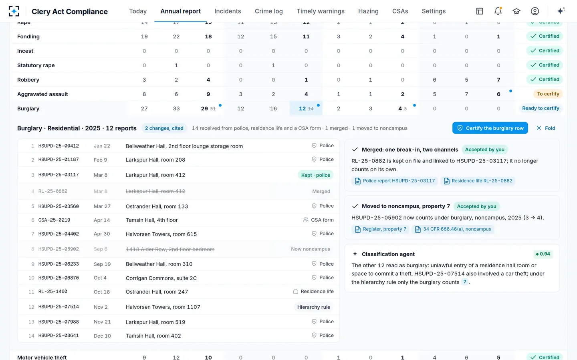Click the Ready to certify status on Burglary
Viewport: 577px width, 360px height.
pos(541,108)
